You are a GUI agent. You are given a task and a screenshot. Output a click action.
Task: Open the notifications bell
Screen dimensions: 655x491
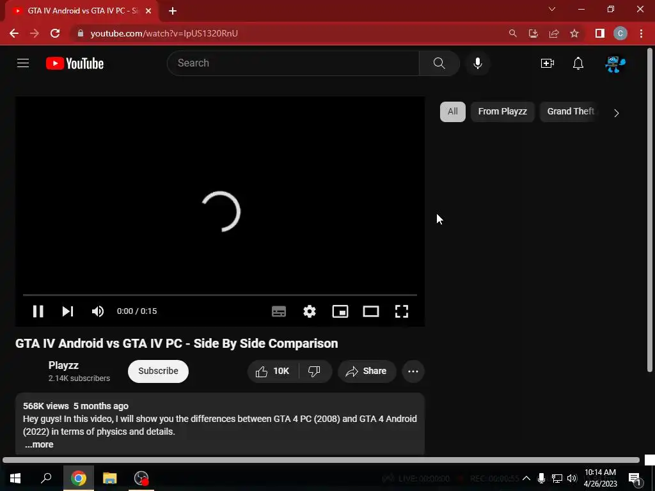tap(578, 63)
